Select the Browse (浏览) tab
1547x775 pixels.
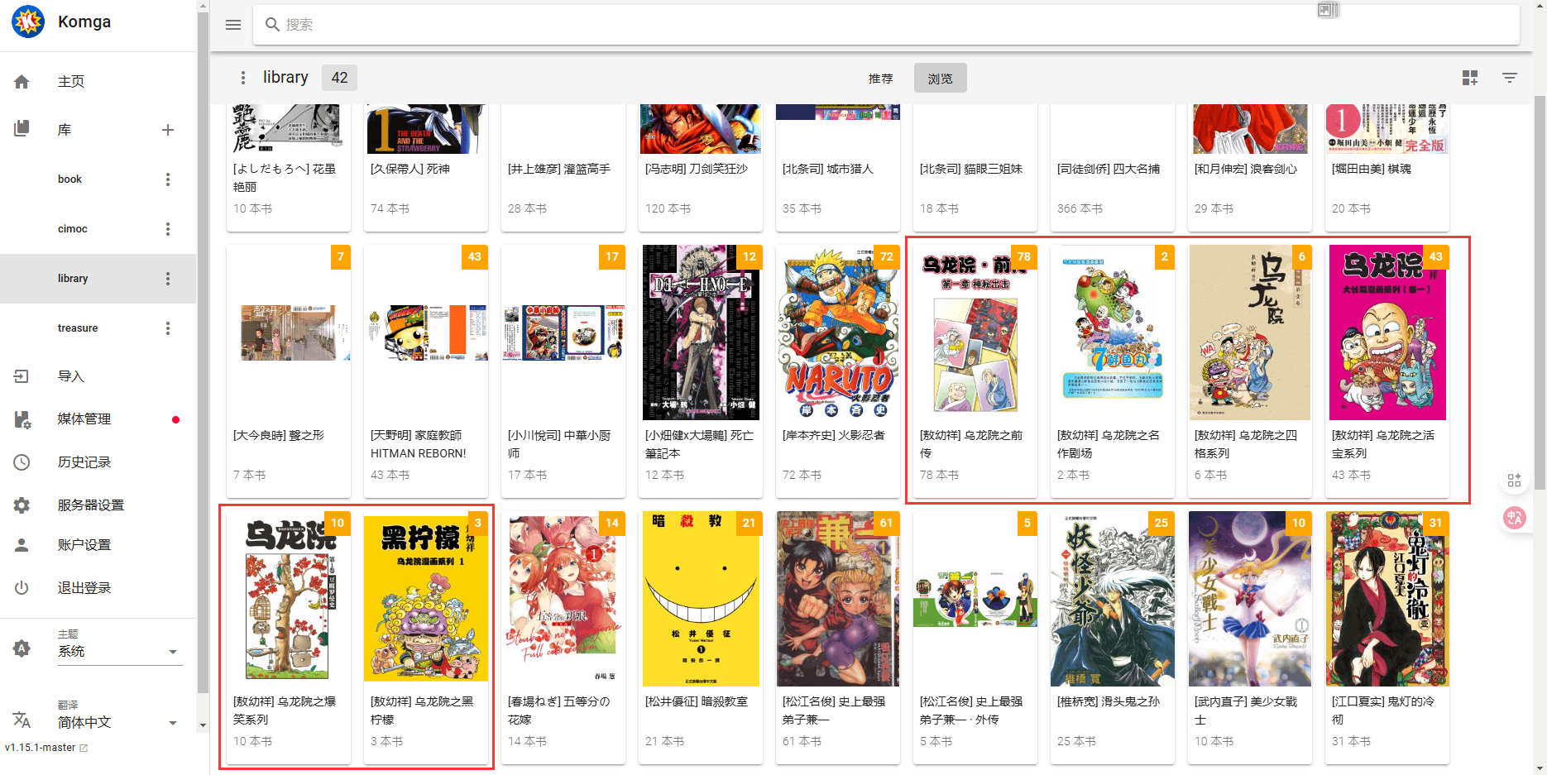(x=940, y=79)
